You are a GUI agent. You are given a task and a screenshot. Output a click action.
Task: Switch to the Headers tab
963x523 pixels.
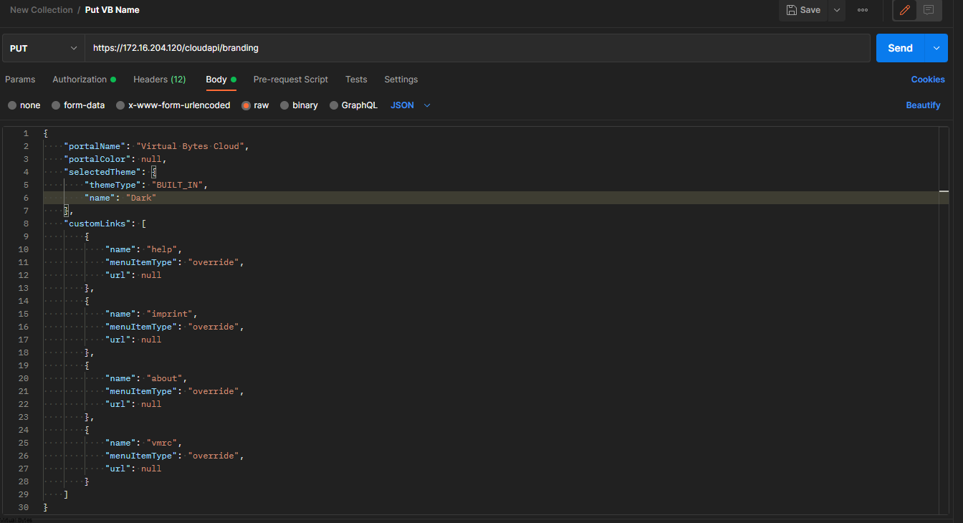click(x=159, y=80)
